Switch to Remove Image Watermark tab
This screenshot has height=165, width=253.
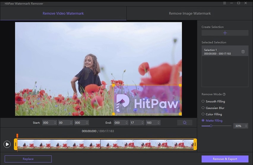[190, 13]
